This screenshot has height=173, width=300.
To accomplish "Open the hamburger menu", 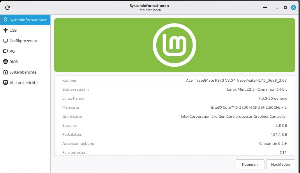I will pos(264,8).
